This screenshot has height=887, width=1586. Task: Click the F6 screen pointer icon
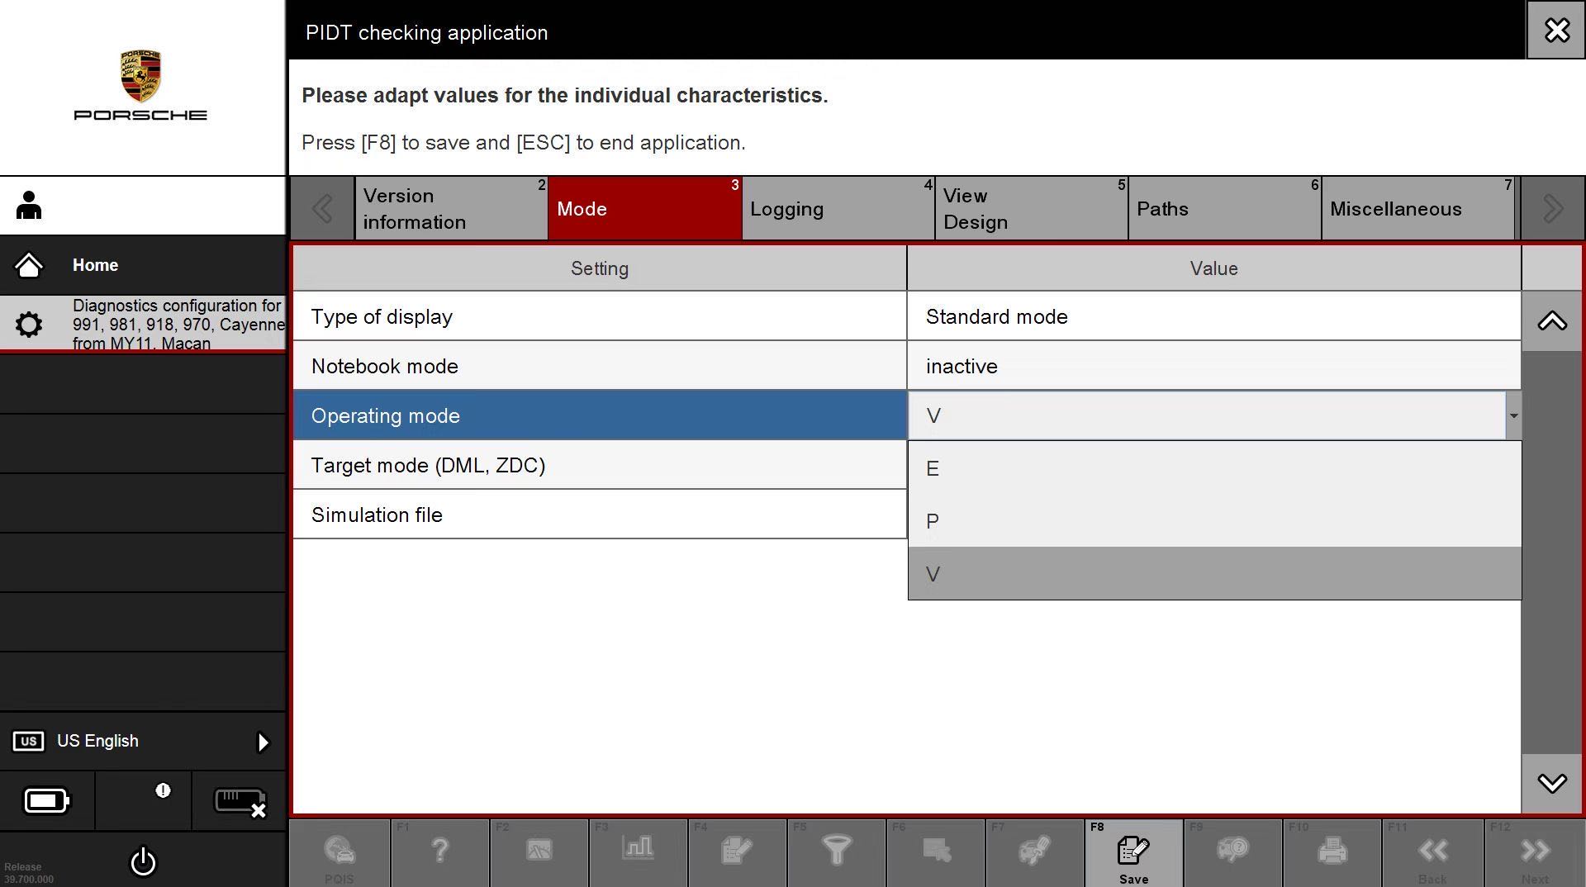(936, 849)
